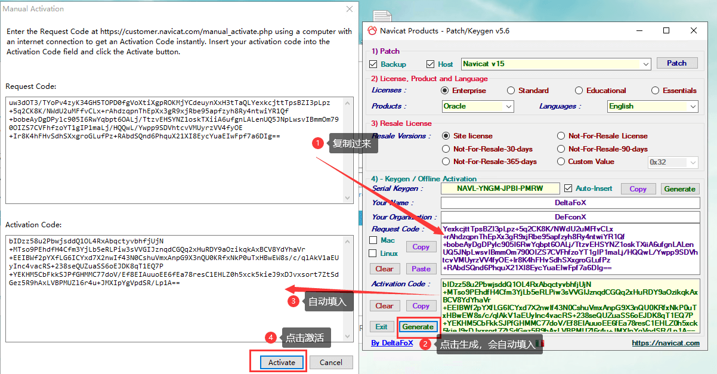Screen dimensions: 717x374
Task: Click the Your Name field containing DeltaFoX
Action: pos(570,203)
